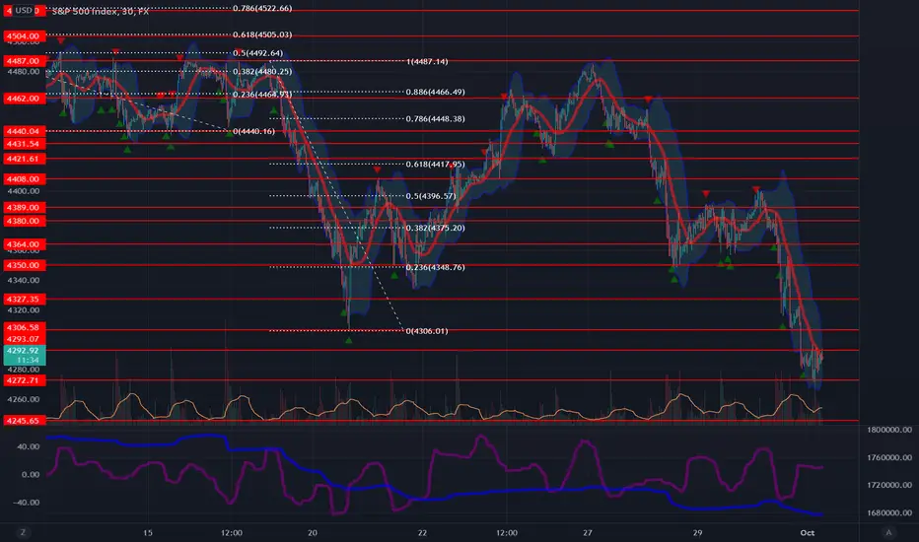The height and width of the screenshot is (542, 919).
Task: Click the 4320.00 price axis value
Action: point(23,310)
